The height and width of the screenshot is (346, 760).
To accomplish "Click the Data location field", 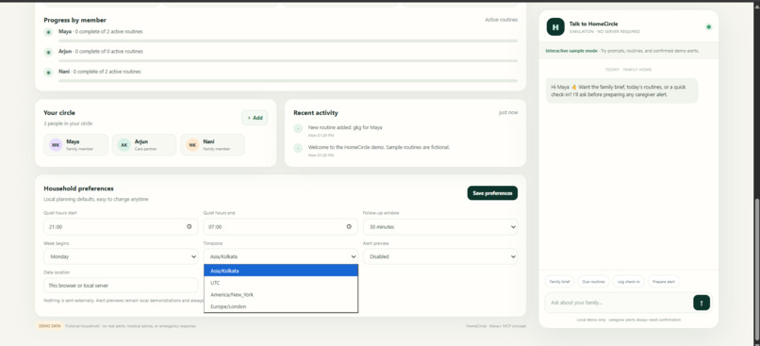I will (x=121, y=286).
